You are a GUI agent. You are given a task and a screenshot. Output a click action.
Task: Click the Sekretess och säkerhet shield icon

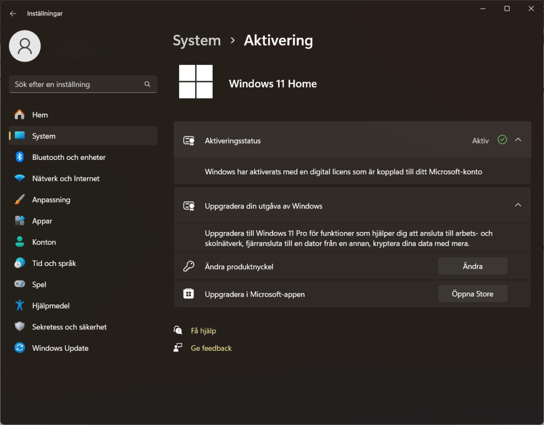click(x=19, y=327)
